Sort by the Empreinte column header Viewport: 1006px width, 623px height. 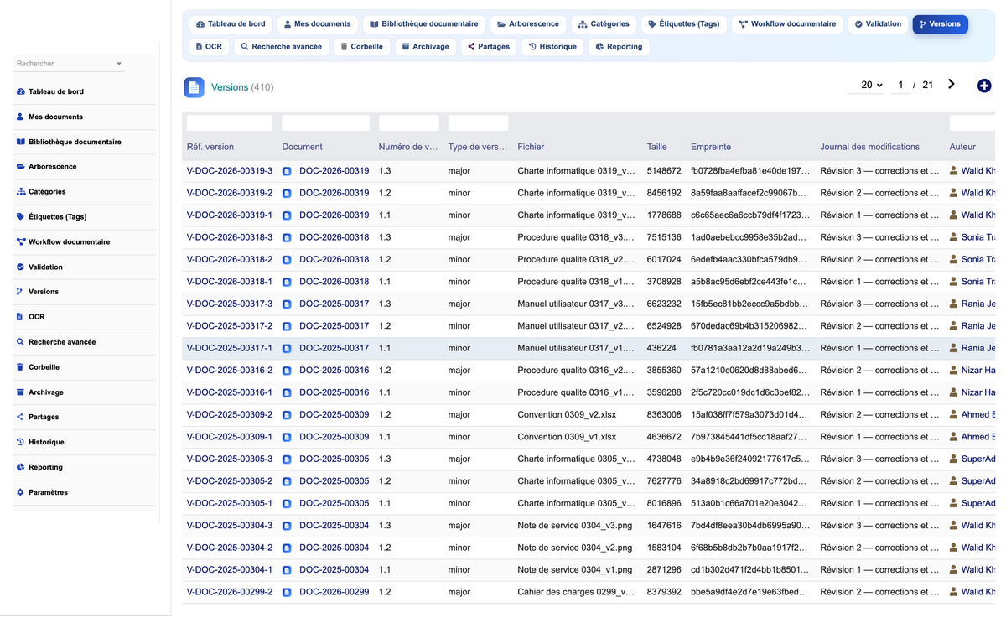pyautogui.click(x=711, y=147)
